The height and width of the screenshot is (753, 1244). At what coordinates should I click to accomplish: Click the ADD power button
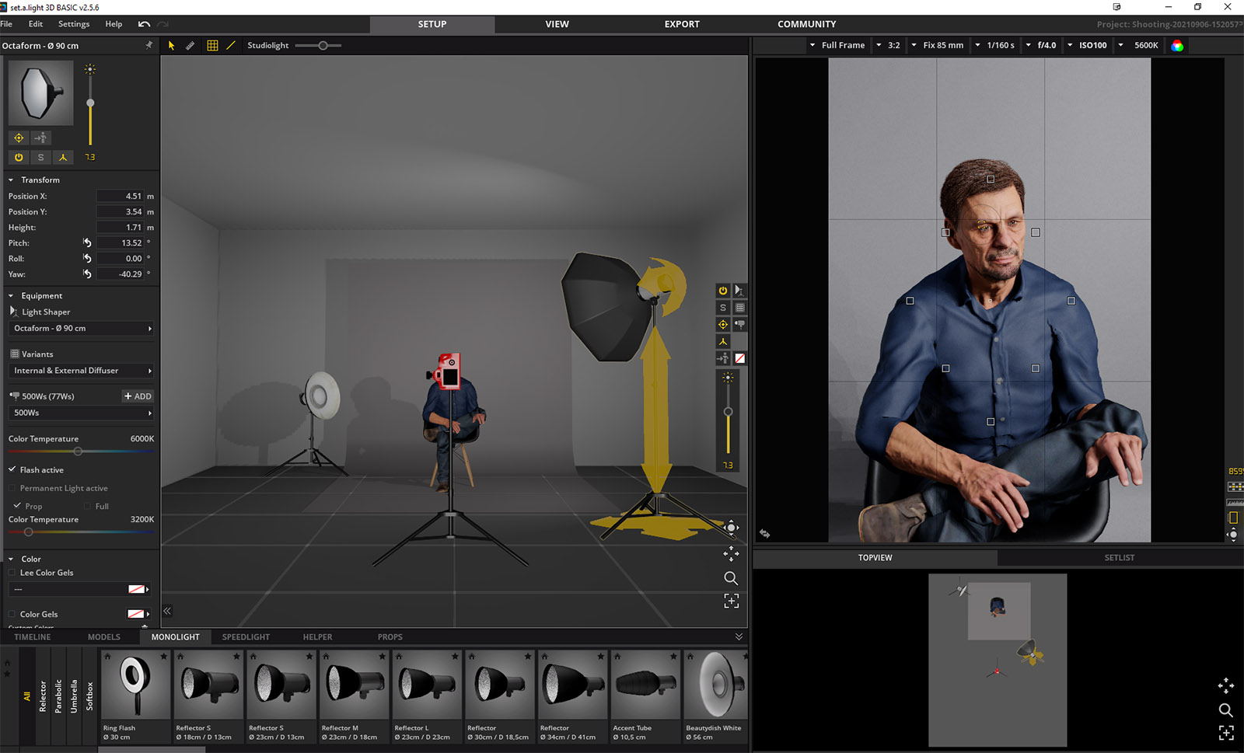pos(138,396)
